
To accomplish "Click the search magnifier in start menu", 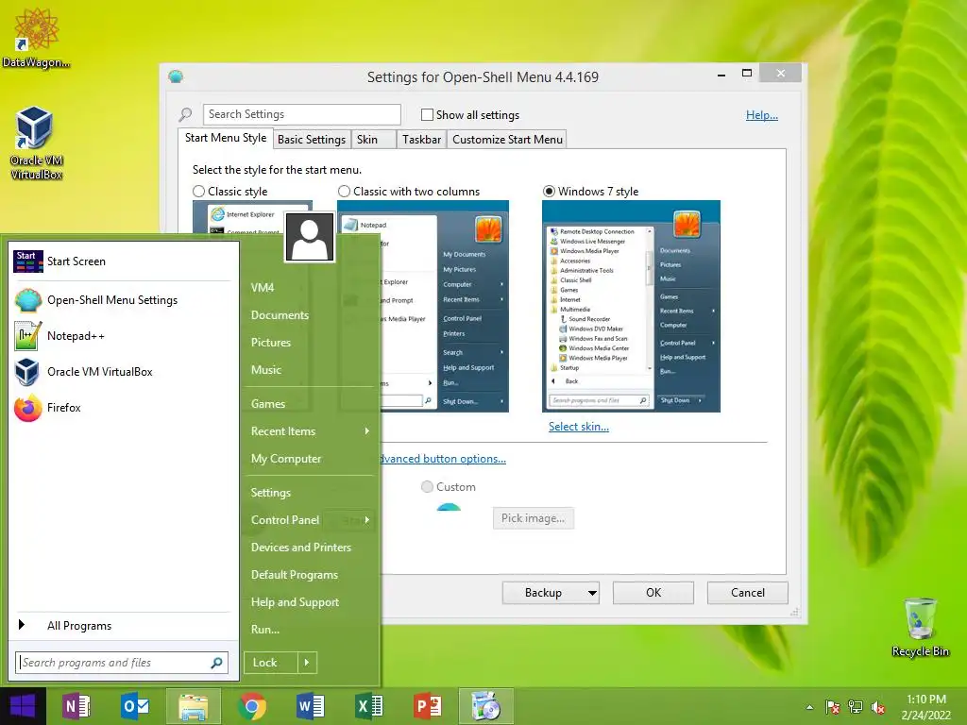I will pyautogui.click(x=216, y=663).
